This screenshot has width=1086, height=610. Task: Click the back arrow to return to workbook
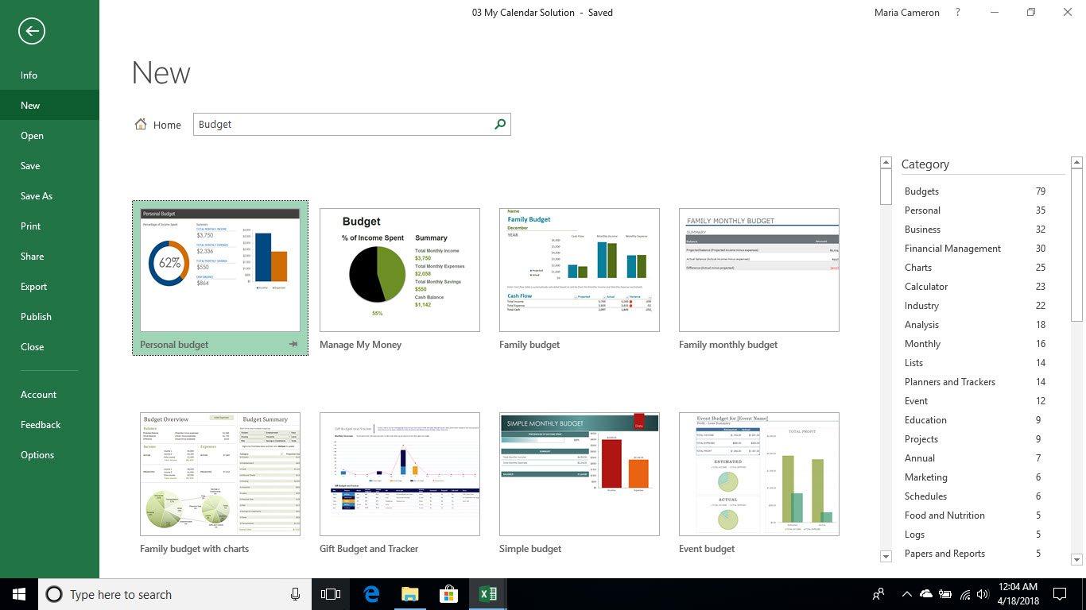click(x=32, y=31)
